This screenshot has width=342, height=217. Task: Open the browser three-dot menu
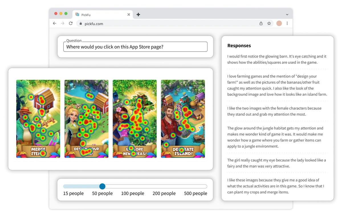287,23
